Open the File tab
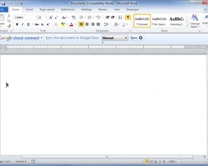The width and height of the screenshot is (208, 166). tap(3, 10)
